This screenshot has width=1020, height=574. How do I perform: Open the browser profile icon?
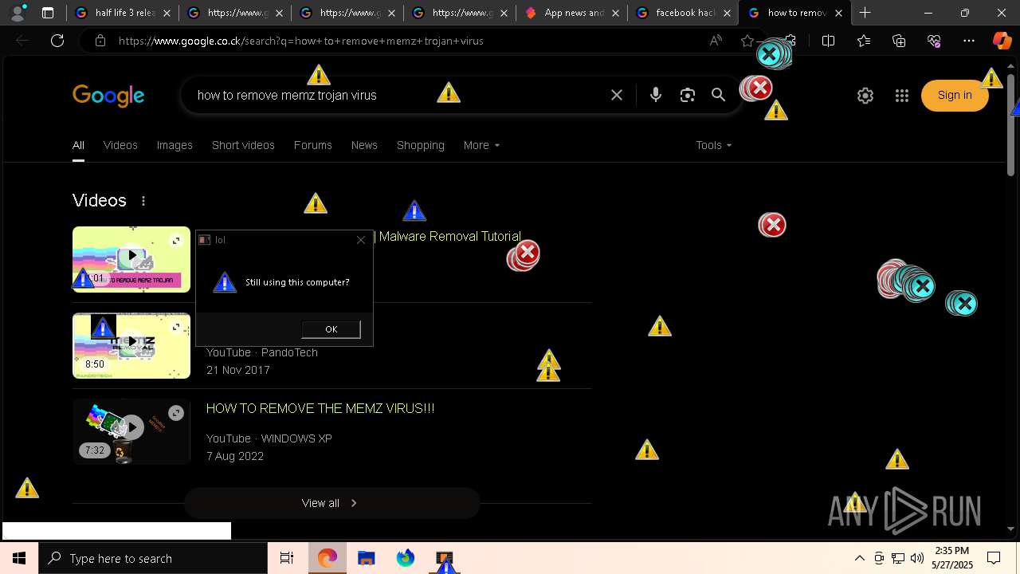pyautogui.click(x=18, y=13)
